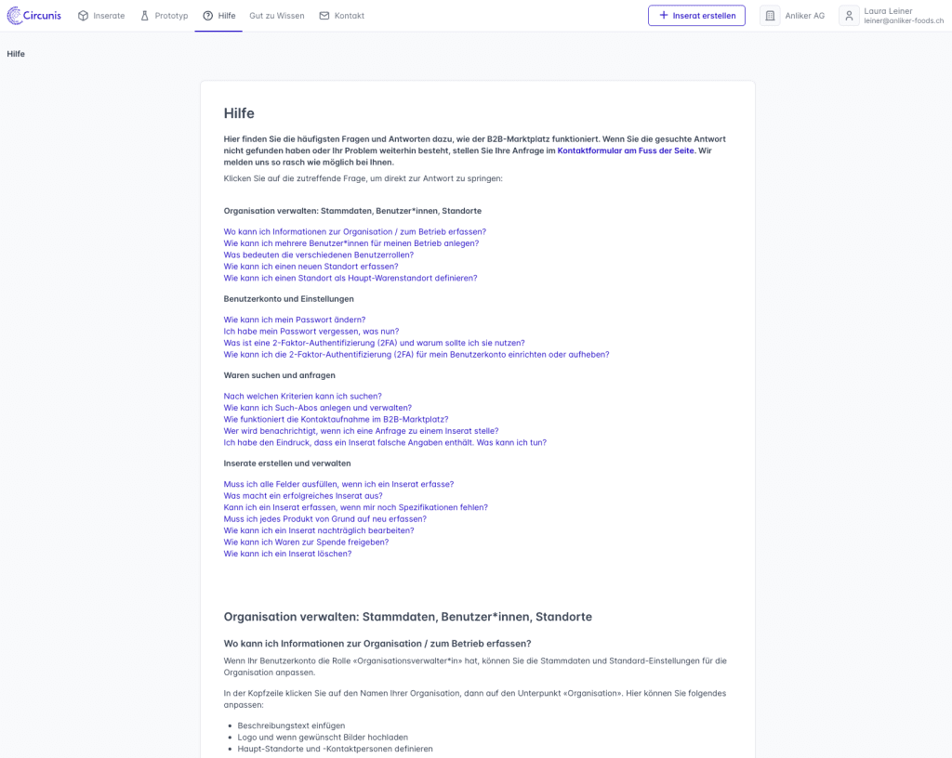The height and width of the screenshot is (758, 952).
Task: Click the building icon beside Anliker AG
Action: tap(770, 16)
